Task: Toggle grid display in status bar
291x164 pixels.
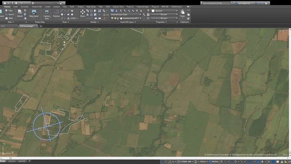Action: tap(221, 162)
